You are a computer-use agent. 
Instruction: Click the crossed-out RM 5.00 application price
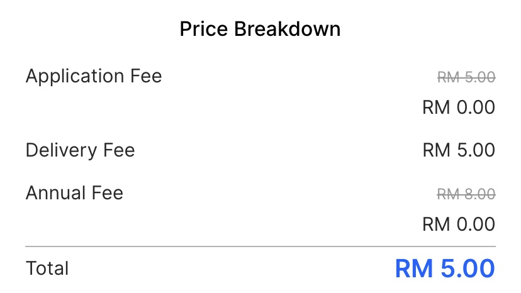click(x=466, y=77)
